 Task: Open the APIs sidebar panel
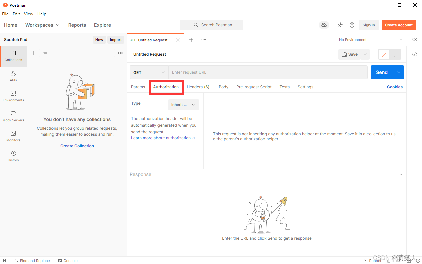tap(13, 76)
